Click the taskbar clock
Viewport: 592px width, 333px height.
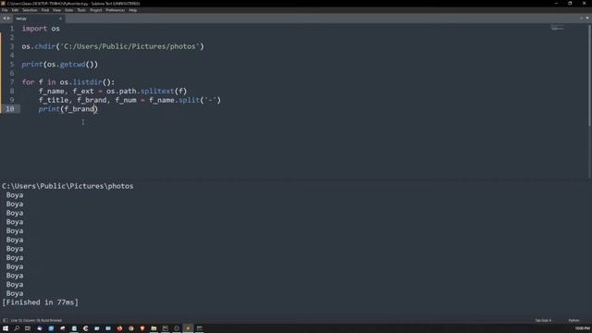[582, 328]
